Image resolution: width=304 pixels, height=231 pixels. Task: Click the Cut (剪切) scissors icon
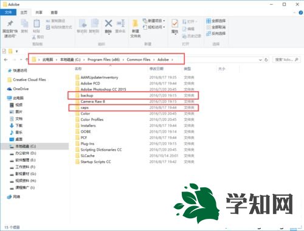pos(34,37)
